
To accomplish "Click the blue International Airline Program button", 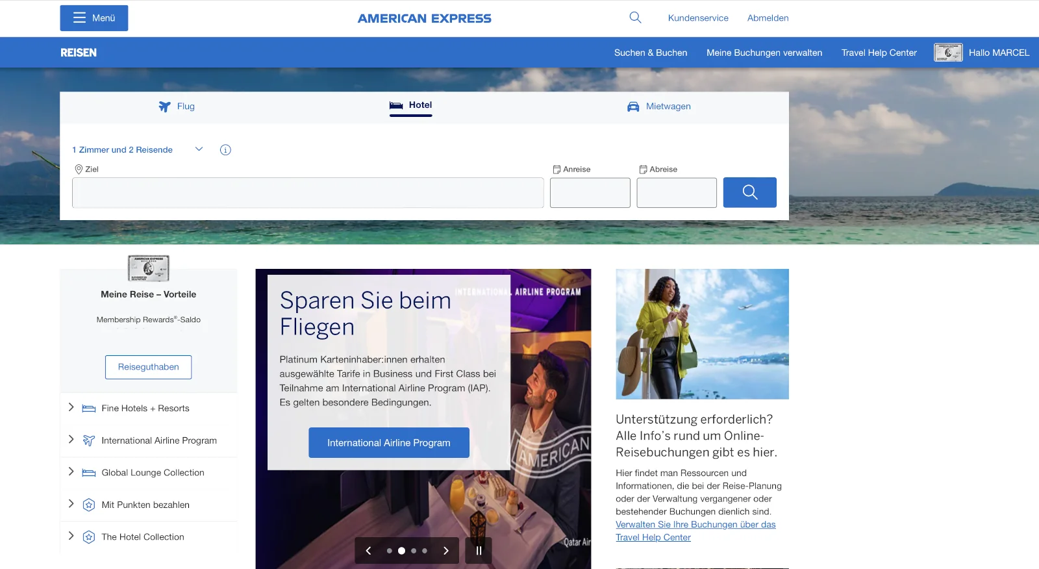I will [x=389, y=443].
